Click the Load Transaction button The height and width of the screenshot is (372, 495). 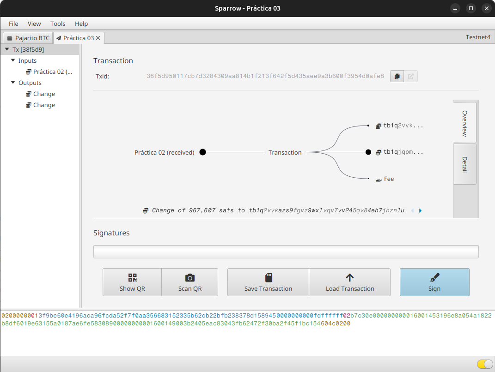tap(350, 282)
